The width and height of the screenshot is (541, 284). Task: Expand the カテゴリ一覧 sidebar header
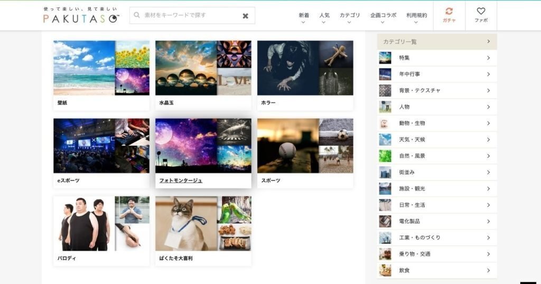(x=437, y=41)
